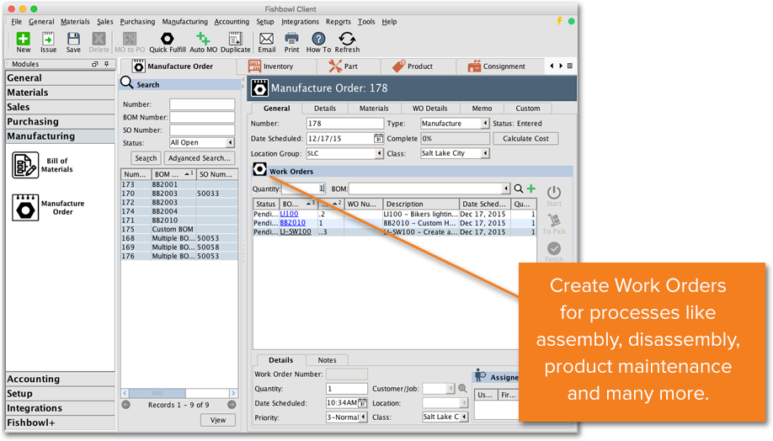Open the Location Group SLC dropdown

point(379,153)
